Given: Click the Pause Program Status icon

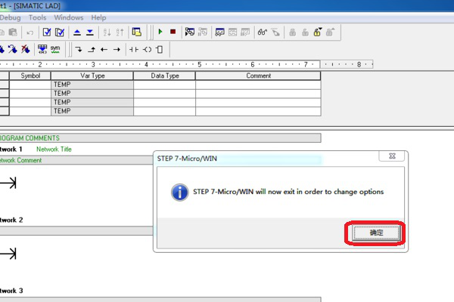Looking at the screenshot, I should (203, 32).
